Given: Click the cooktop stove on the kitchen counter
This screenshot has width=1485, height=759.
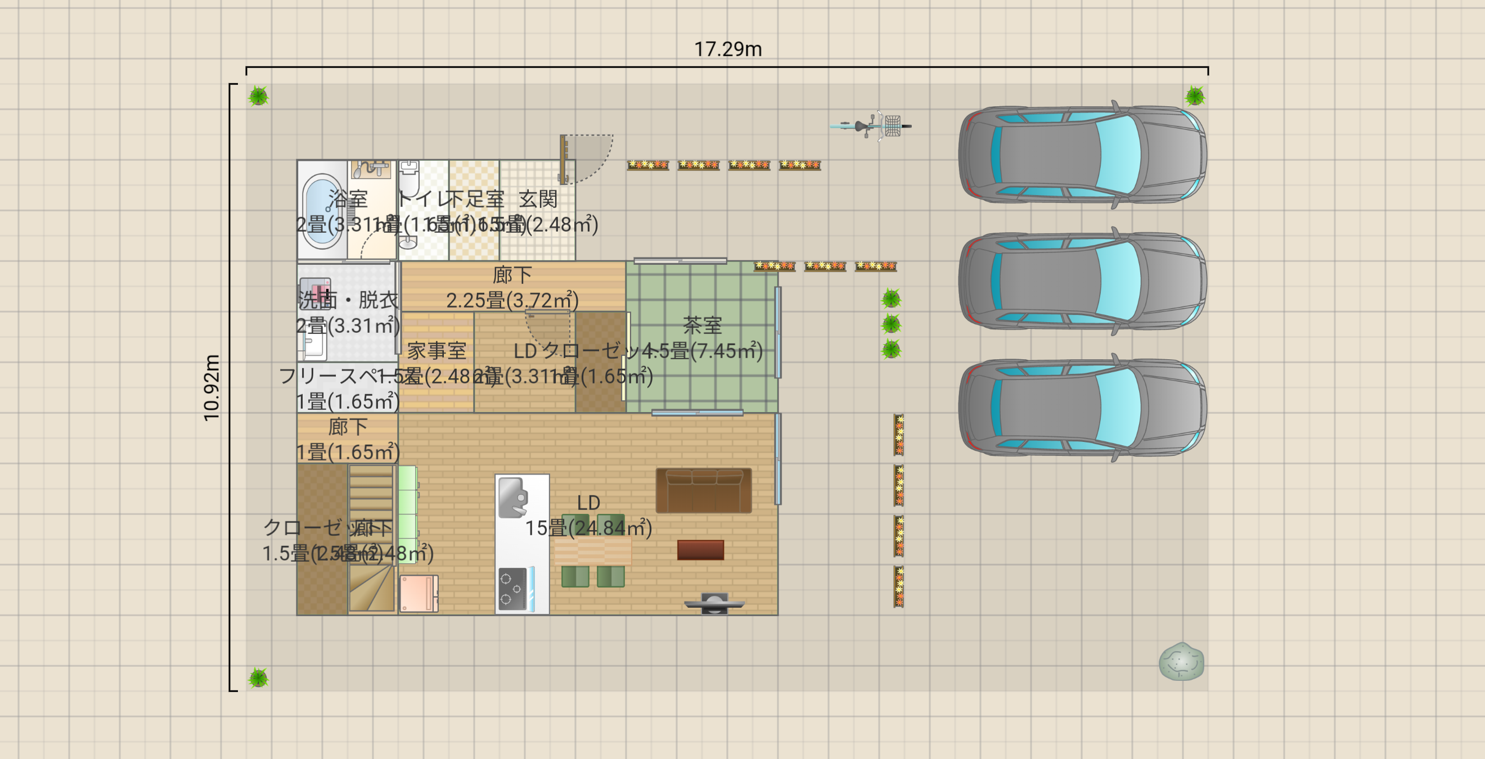Looking at the screenshot, I should [x=512, y=590].
